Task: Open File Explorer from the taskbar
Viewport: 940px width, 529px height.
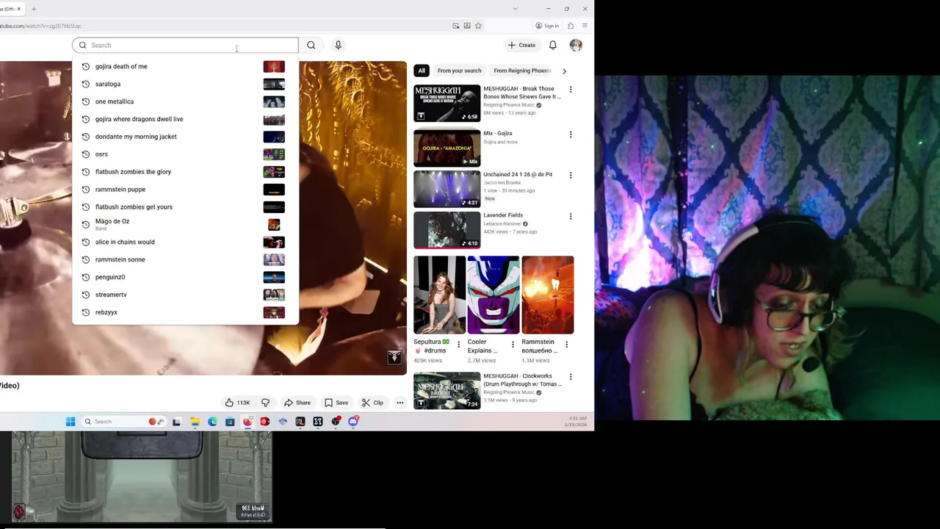Action: [195, 422]
